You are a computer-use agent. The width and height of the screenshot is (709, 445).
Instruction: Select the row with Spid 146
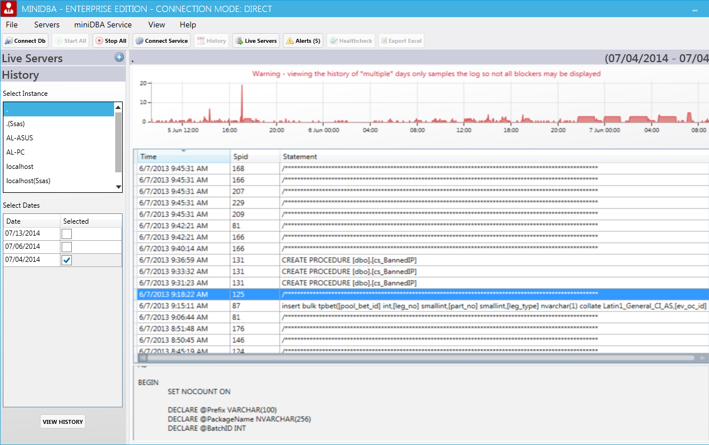point(423,340)
